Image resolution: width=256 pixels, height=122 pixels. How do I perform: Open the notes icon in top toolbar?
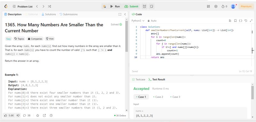tap(151, 6)
